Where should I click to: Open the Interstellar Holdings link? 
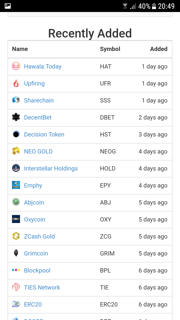click(51, 168)
